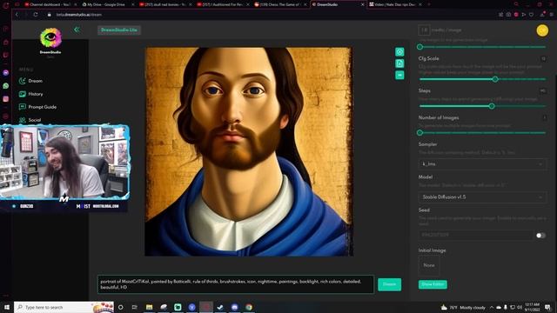557x313 pixels.
Task: Click the bottom teal icon beside generated image
Action: [399, 75]
